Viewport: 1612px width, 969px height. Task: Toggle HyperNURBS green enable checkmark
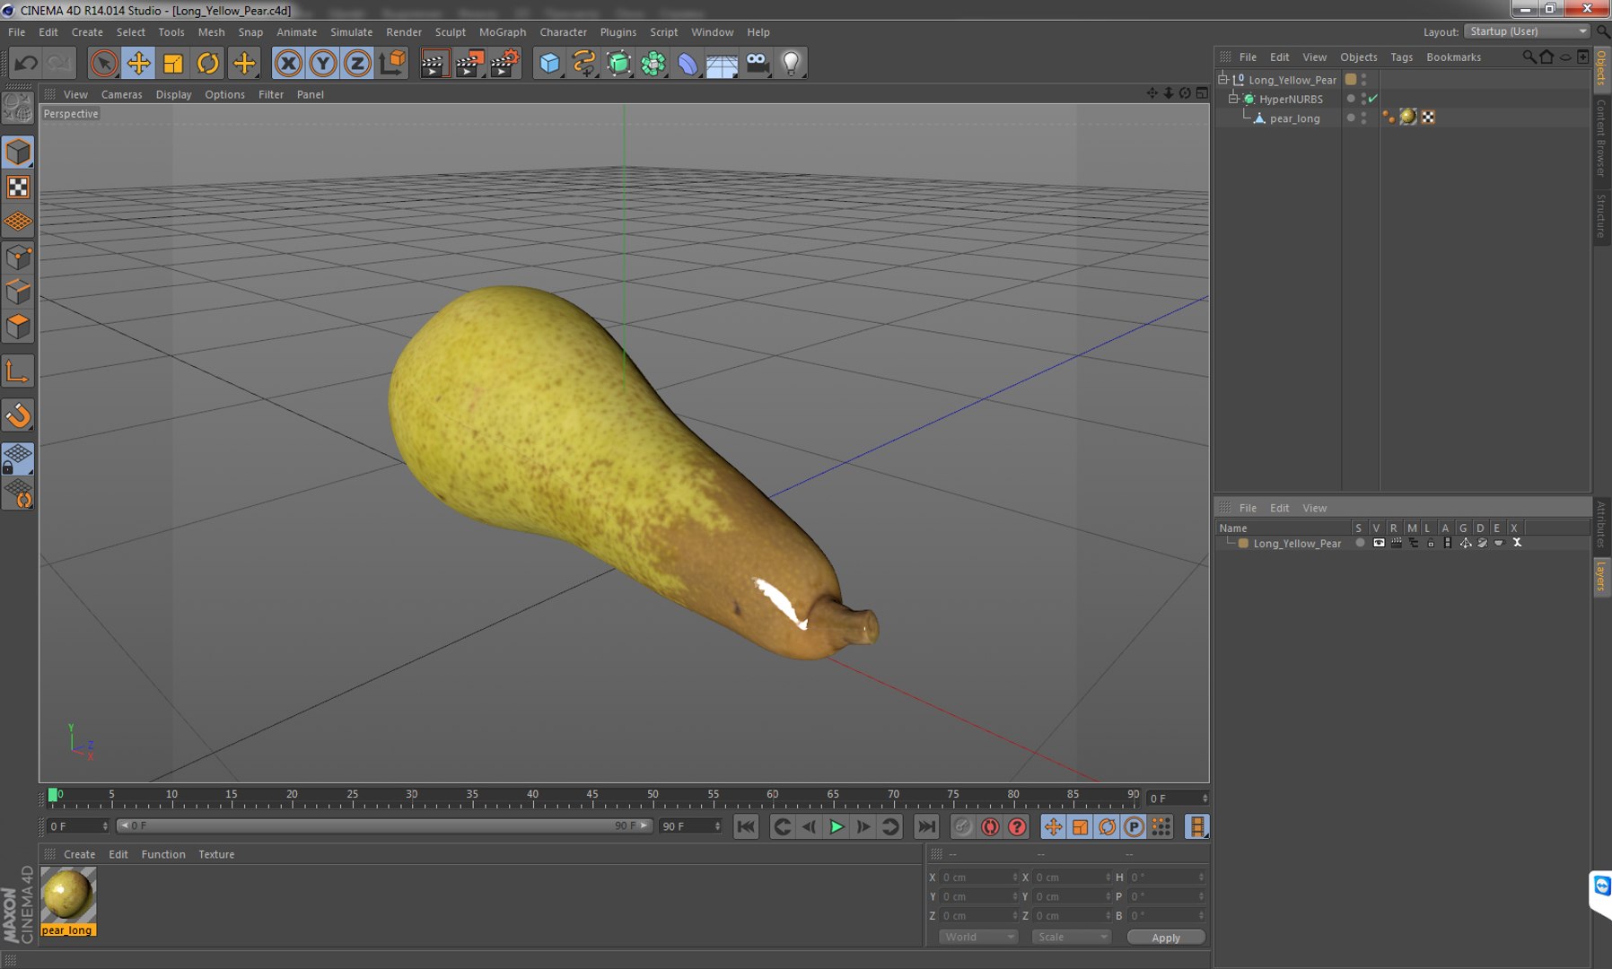tap(1373, 99)
